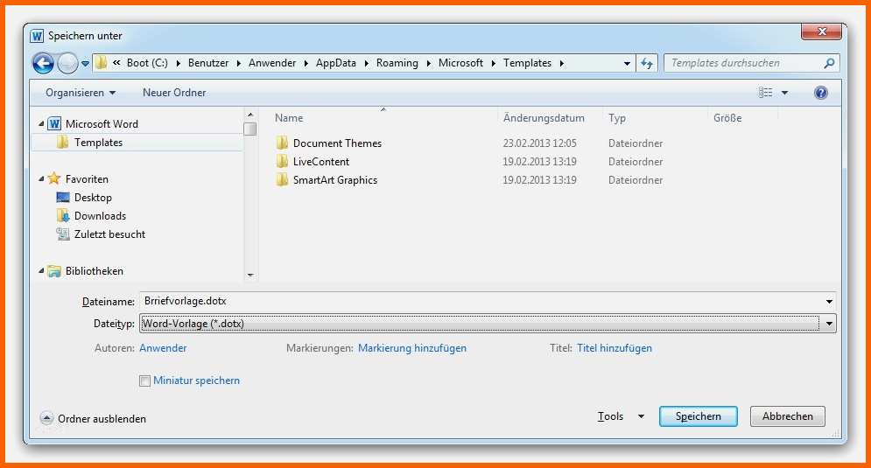Collapse the Bibliotheken tree node

(41, 271)
